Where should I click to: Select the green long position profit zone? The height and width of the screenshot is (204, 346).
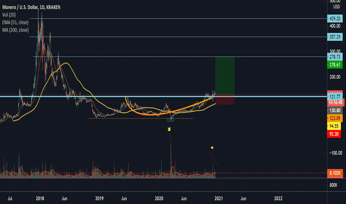225,75
